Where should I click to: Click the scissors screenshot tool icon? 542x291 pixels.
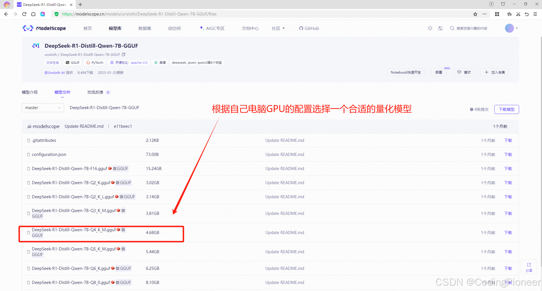click(x=518, y=14)
